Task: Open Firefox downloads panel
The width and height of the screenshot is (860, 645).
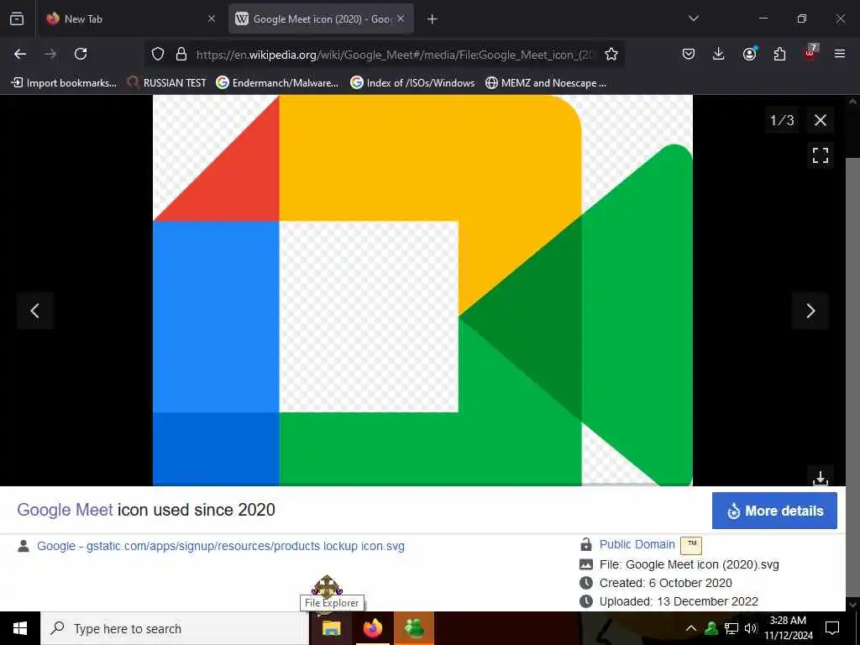Action: click(719, 54)
